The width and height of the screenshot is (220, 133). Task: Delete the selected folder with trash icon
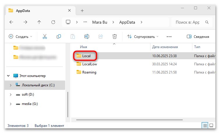[x=114, y=36]
